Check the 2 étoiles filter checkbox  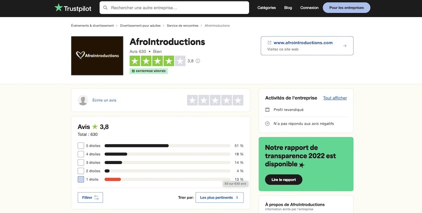pyautogui.click(x=81, y=171)
